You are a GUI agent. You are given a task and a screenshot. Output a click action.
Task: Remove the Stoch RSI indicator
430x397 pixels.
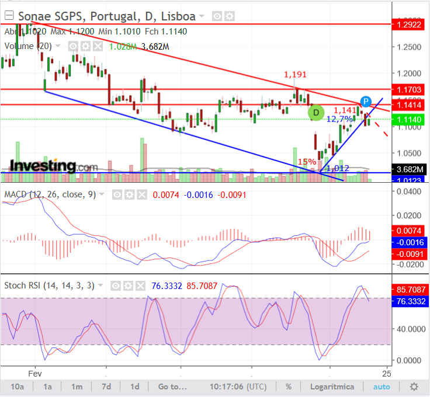coord(140,286)
